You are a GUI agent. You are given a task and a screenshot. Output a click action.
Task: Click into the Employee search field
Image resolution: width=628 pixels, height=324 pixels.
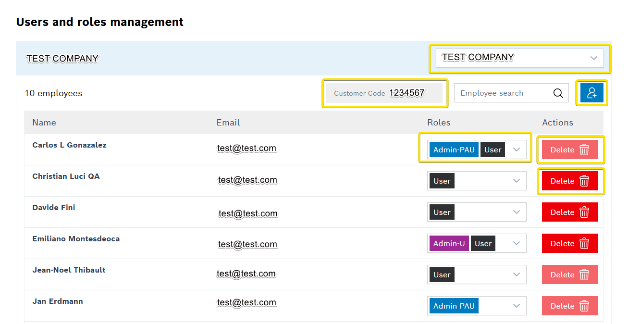pyautogui.click(x=511, y=93)
